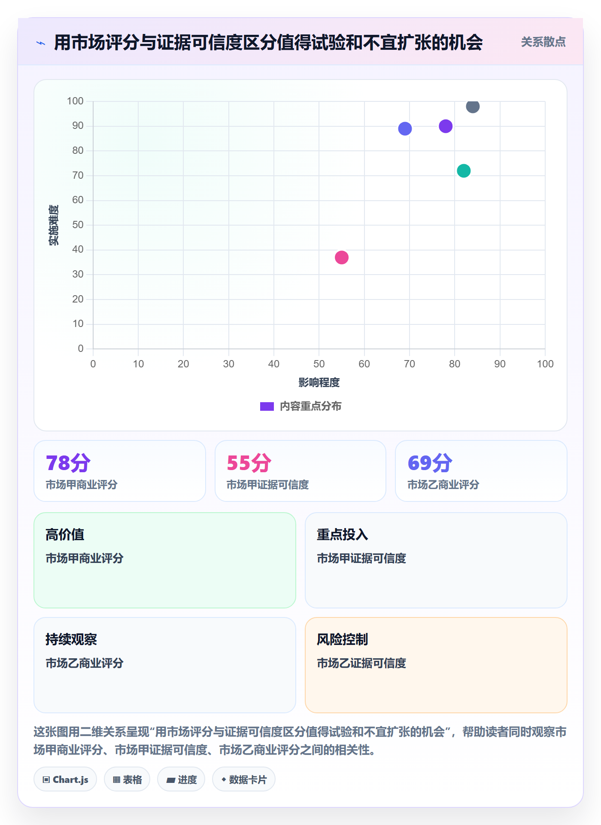This screenshot has width=601, height=825.
Task: Click the 关系散点 label
Action: click(x=543, y=42)
